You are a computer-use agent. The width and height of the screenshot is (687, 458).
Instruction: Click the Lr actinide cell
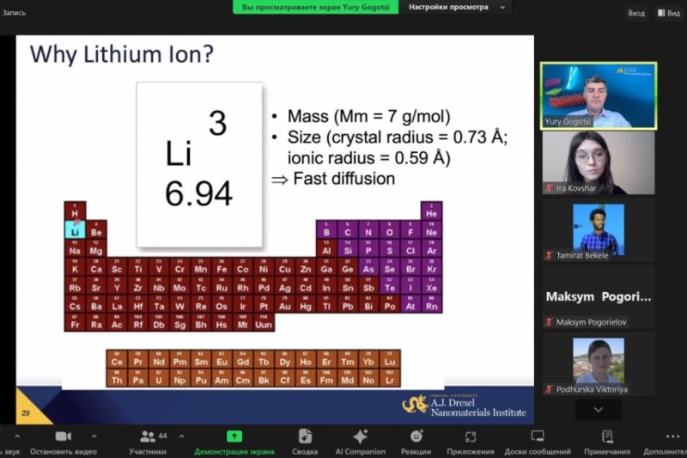click(x=390, y=377)
